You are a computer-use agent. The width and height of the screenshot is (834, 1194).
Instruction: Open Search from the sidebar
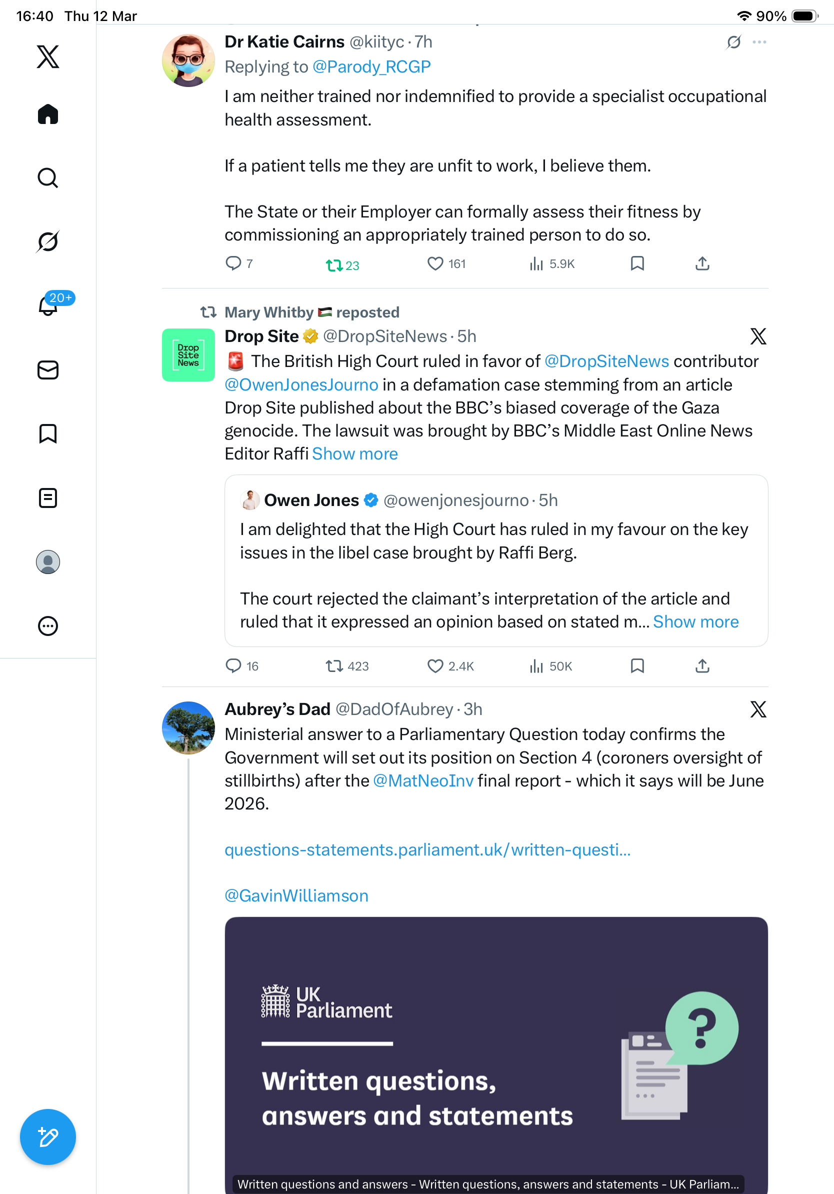[x=48, y=178]
